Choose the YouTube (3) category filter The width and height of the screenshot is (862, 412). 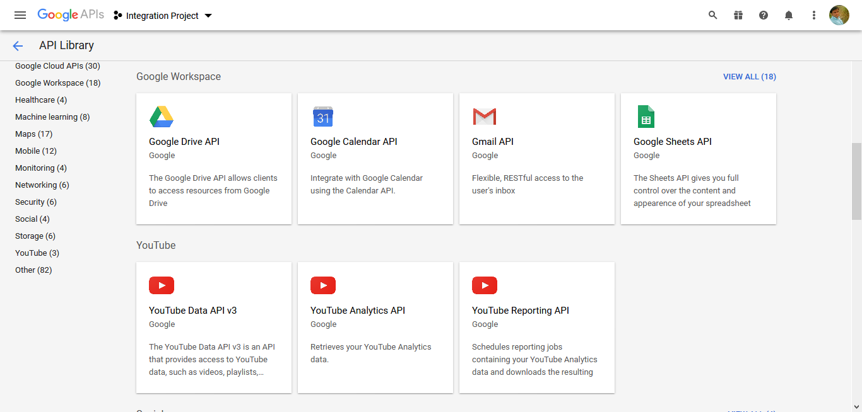(x=37, y=253)
